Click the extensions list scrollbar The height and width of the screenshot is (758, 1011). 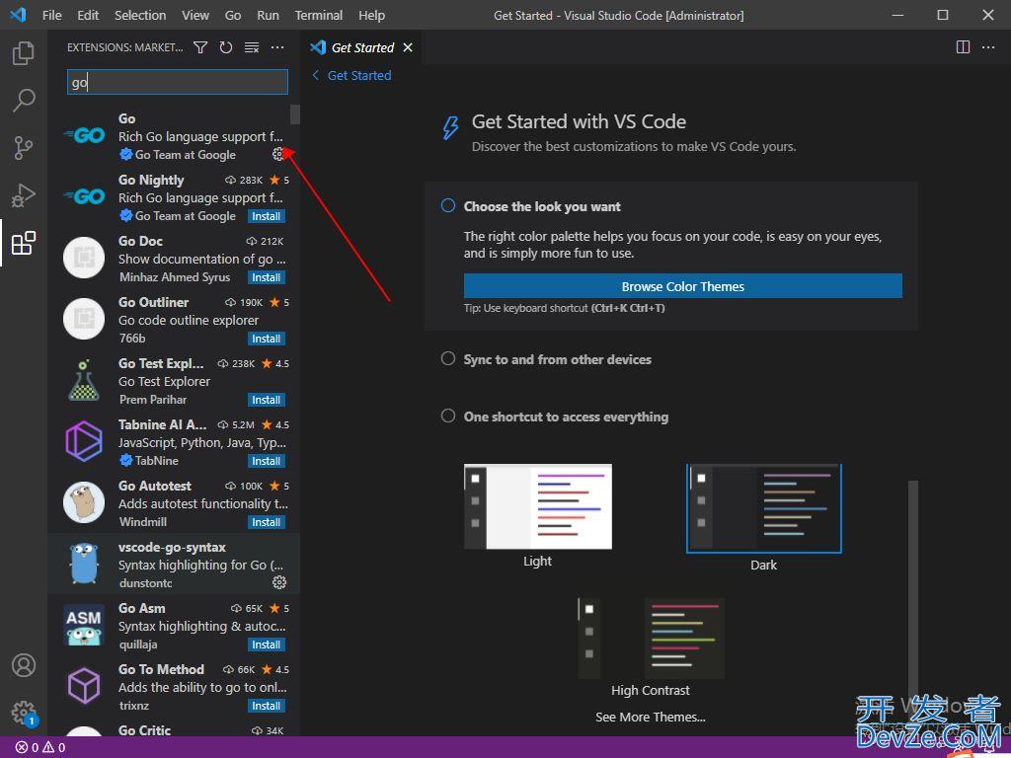[295, 114]
